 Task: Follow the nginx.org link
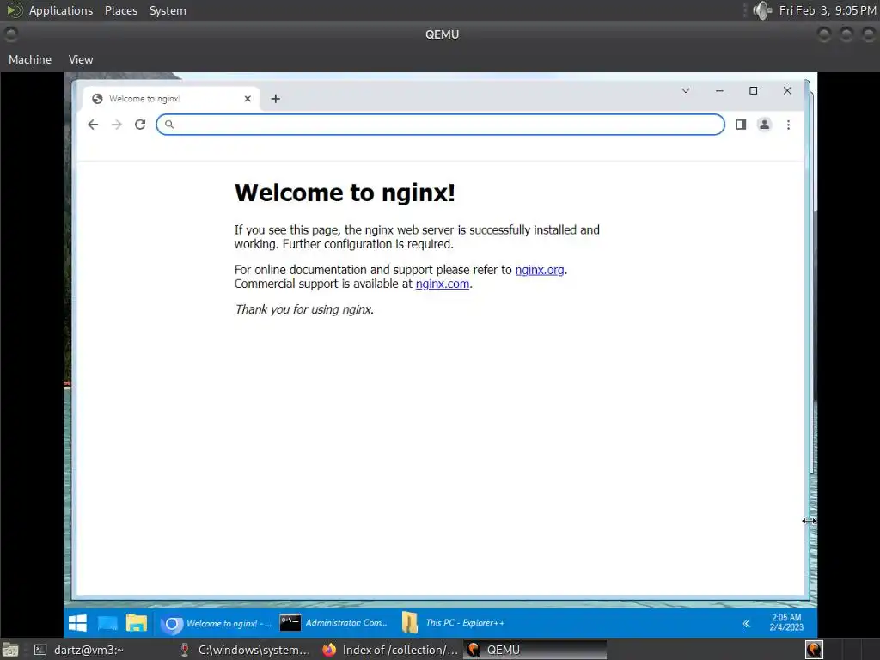[540, 270]
